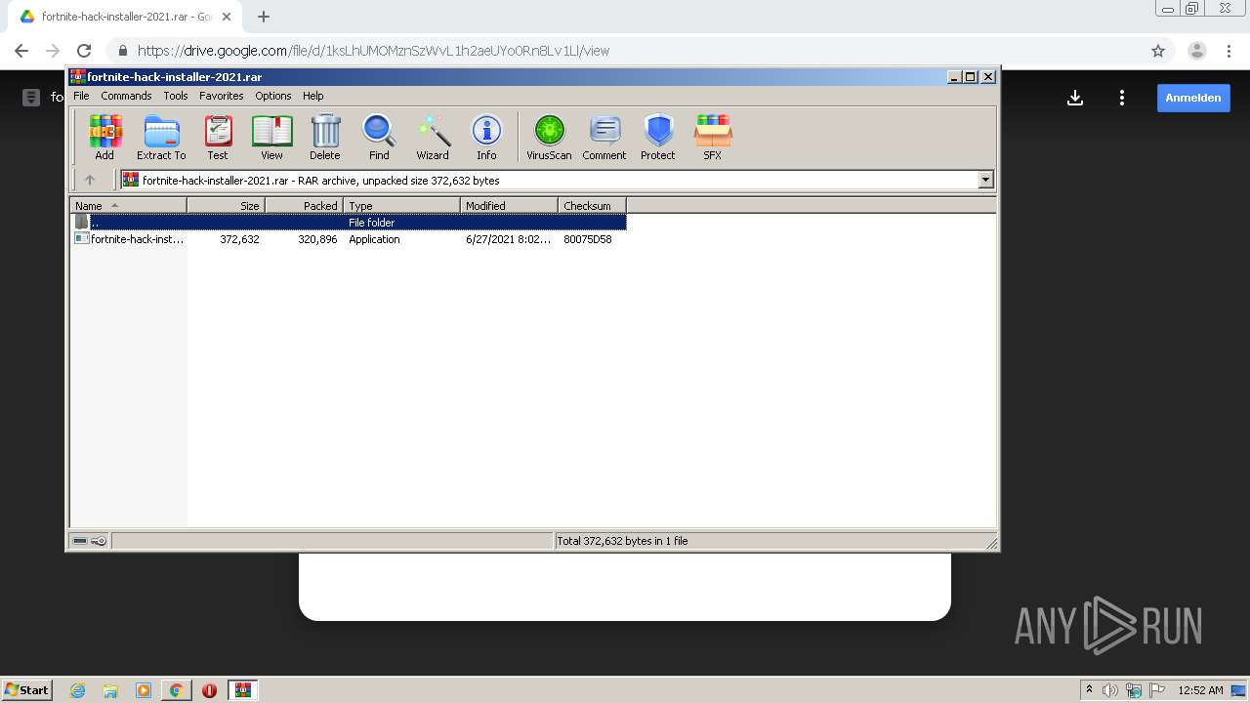Click the taskbar clock 12:52 AM
The width and height of the screenshot is (1250, 703).
(x=1200, y=690)
